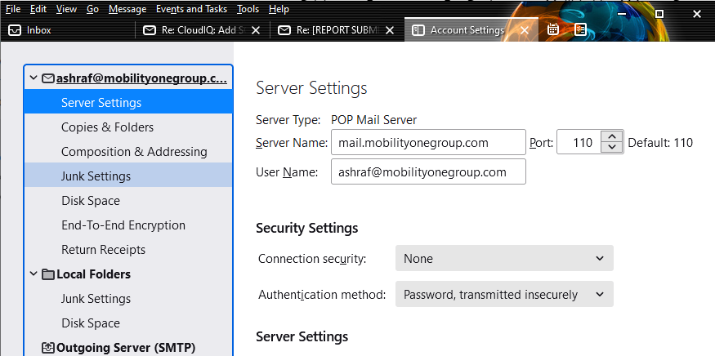Collapse the Local Folders tree
Image resolution: width=715 pixels, height=356 pixels.
(x=34, y=274)
